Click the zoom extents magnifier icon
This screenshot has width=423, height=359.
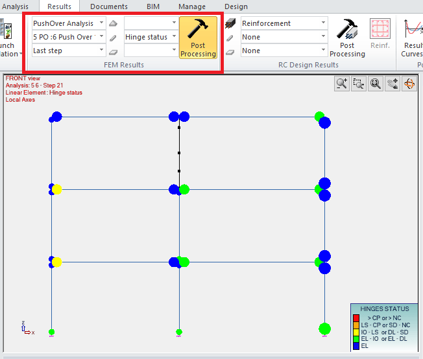[375, 84]
